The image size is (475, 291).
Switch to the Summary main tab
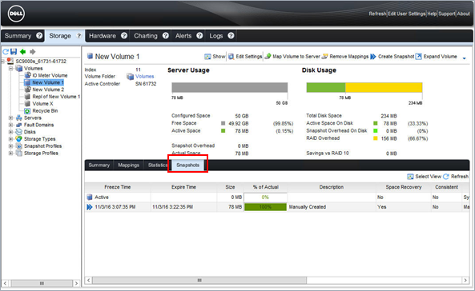[18, 36]
